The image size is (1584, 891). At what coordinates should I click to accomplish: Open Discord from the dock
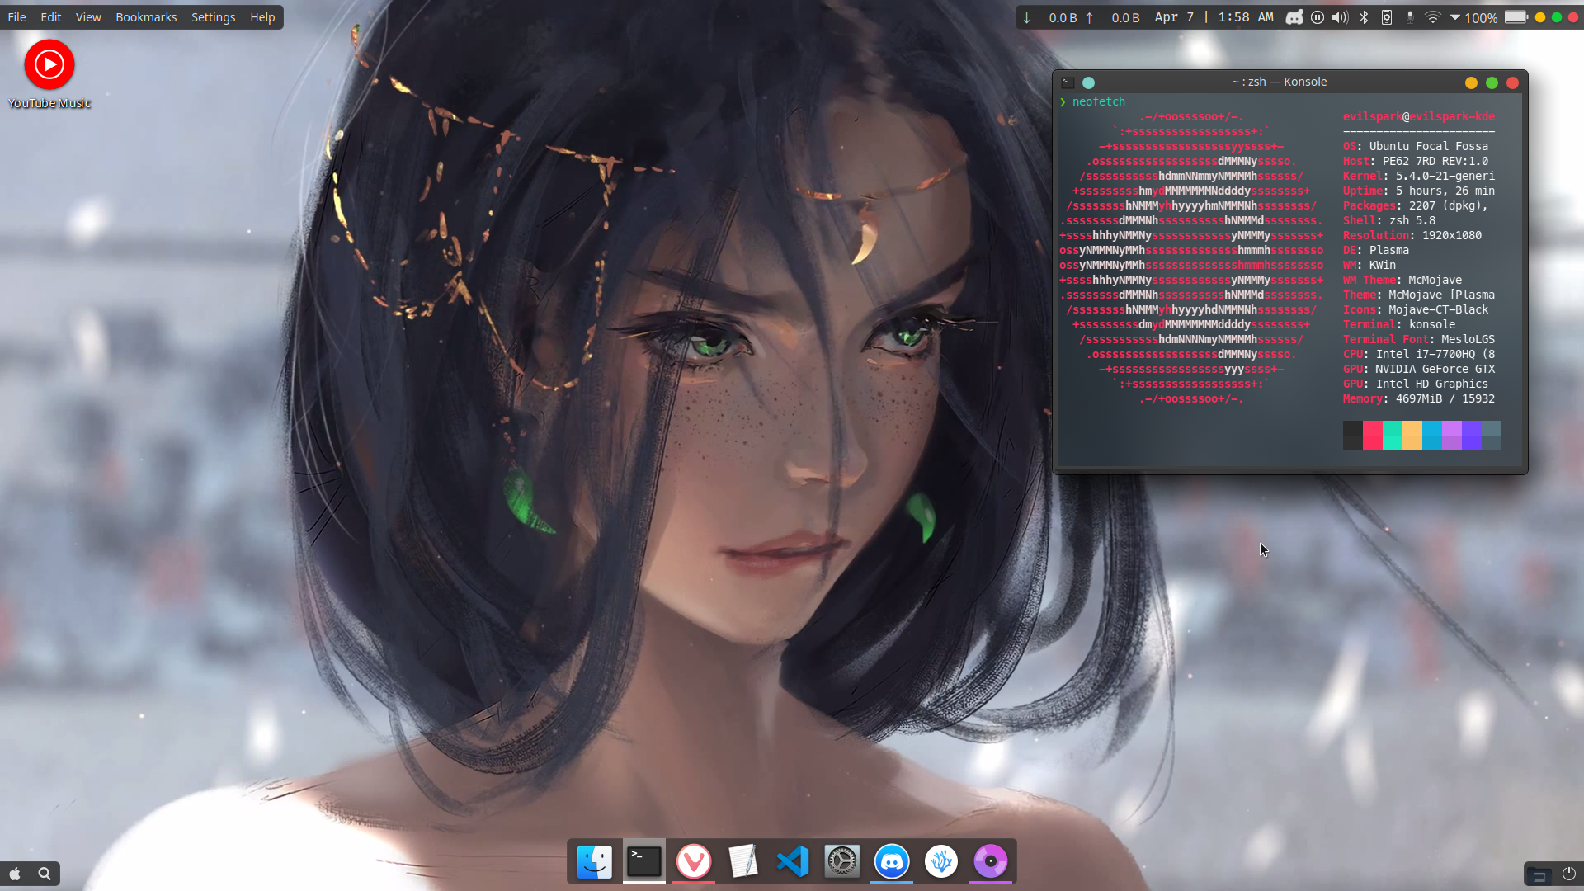pyautogui.click(x=892, y=862)
